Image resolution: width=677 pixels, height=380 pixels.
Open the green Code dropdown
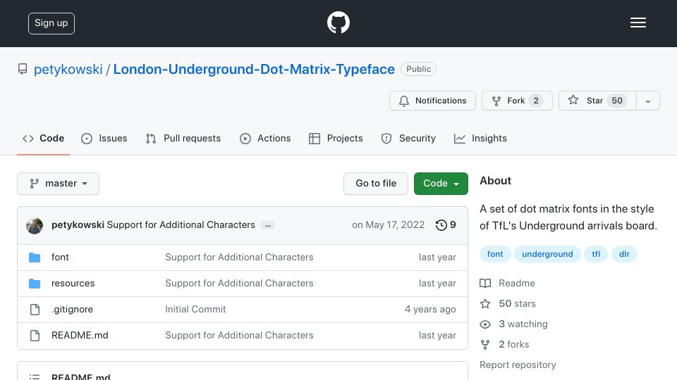click(441, 184)
